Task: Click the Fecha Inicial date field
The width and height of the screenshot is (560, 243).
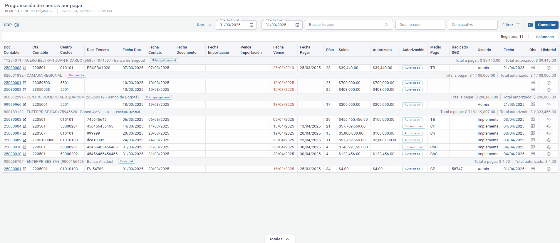Action: (236, 25)
